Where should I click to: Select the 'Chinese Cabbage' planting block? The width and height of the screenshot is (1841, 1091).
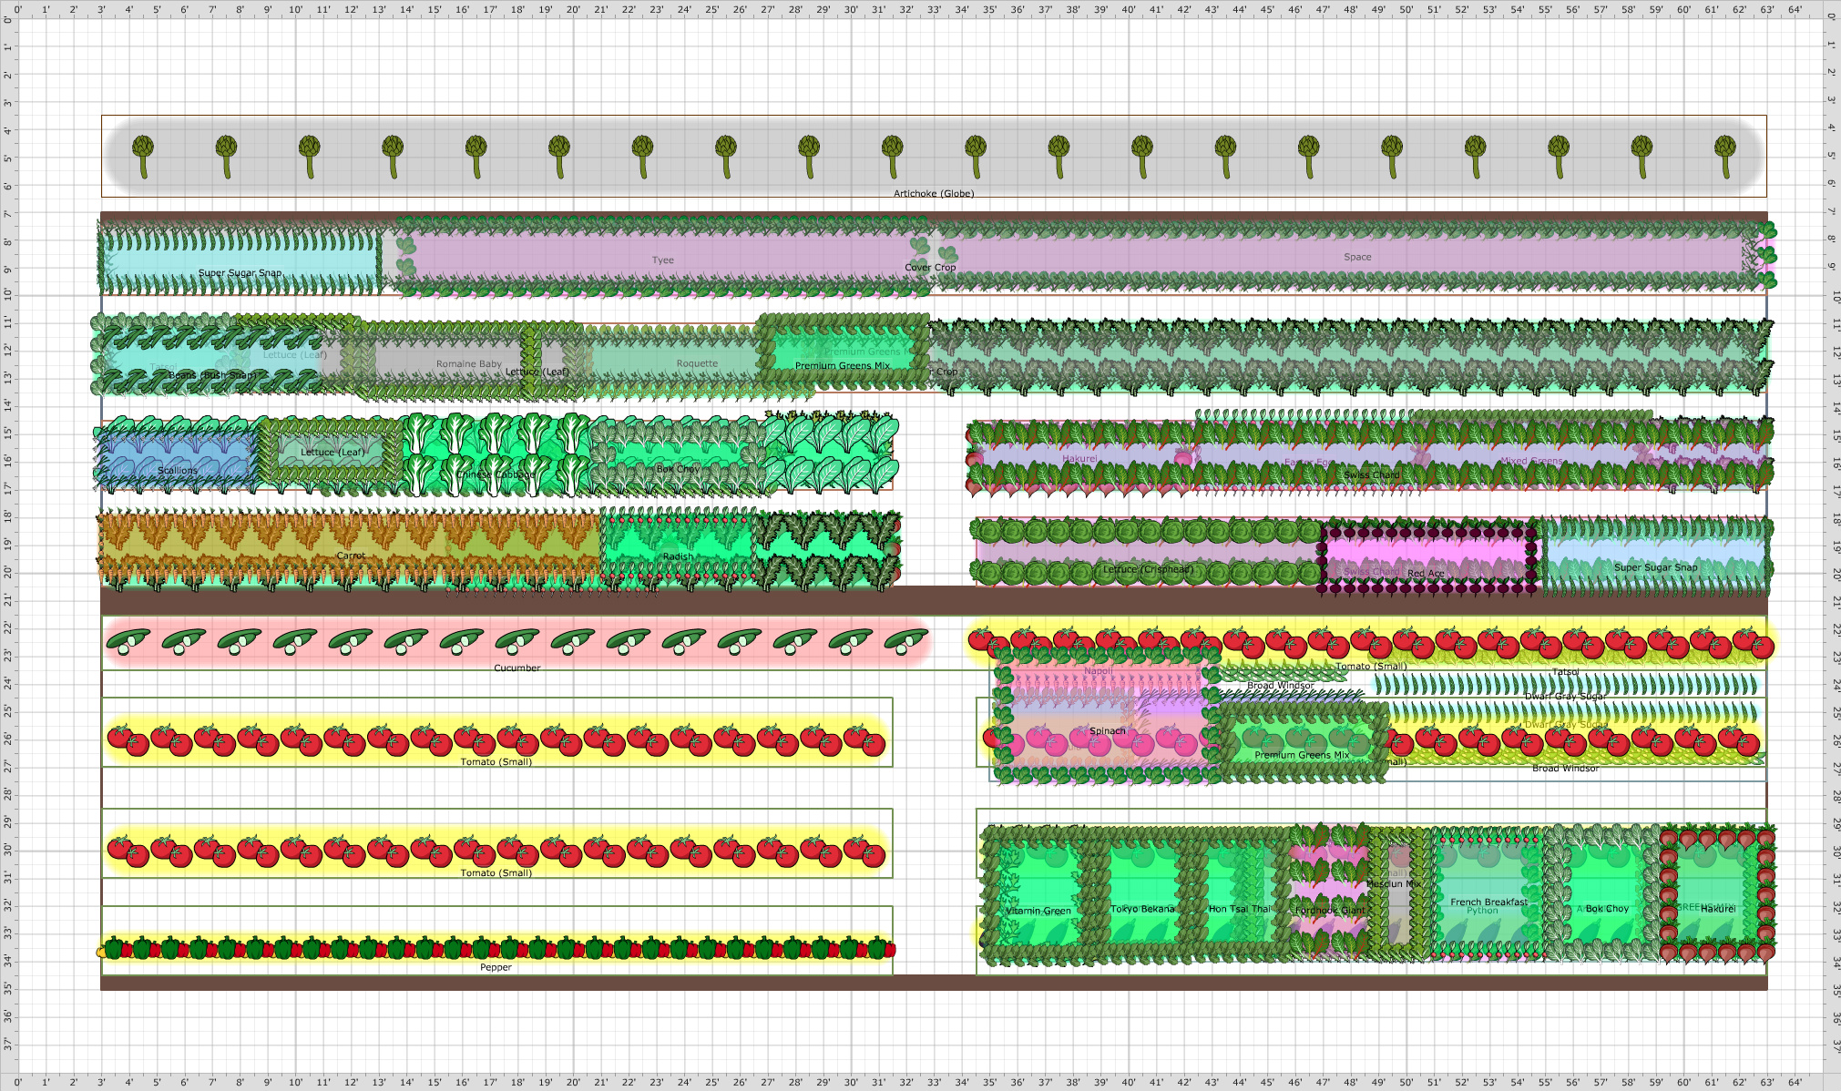coord(496,454)
